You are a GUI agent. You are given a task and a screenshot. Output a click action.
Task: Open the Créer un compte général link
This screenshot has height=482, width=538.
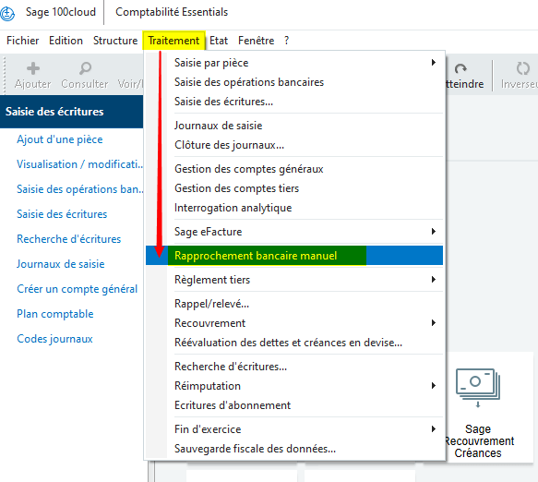coord(77,289)
